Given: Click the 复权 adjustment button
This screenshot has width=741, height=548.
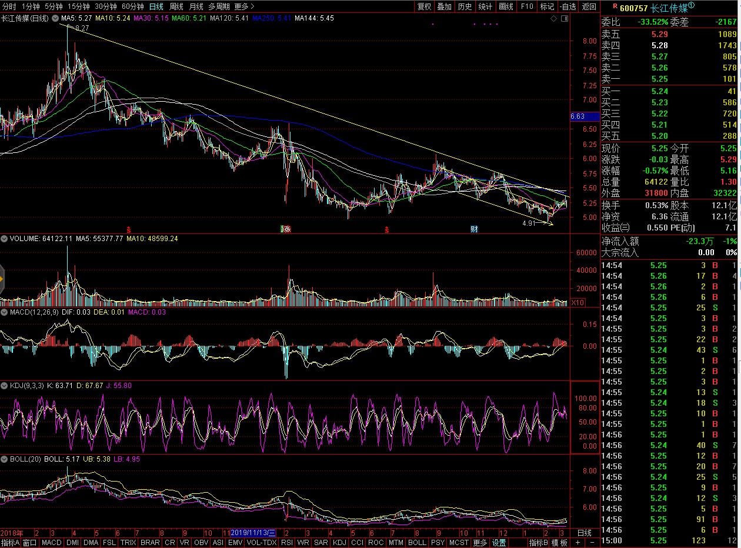Looking at the screenshot, I should (x=424, y=6).
